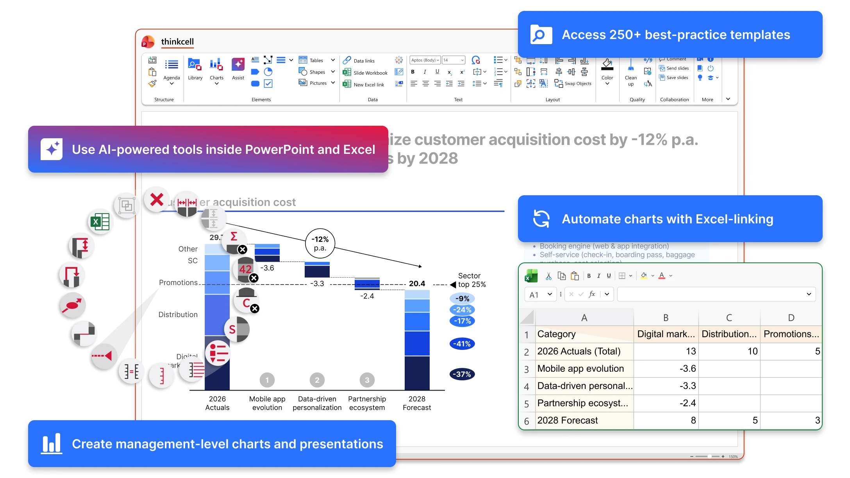Click the Send slides envelope icon

[x=662, y=68]
